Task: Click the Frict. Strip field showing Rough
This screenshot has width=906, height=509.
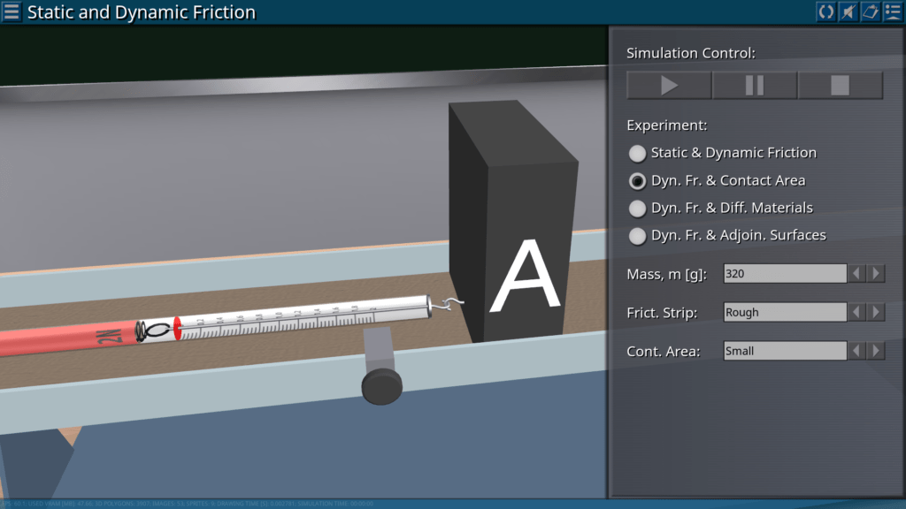Action: tap(784, 312)
